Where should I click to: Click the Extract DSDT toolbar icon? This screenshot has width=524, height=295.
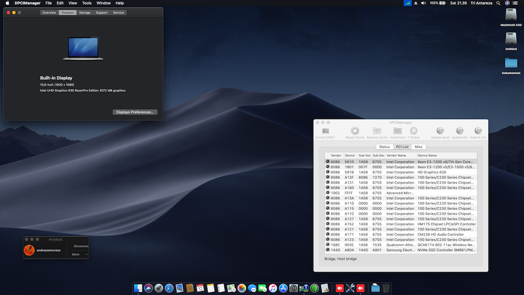325,131
